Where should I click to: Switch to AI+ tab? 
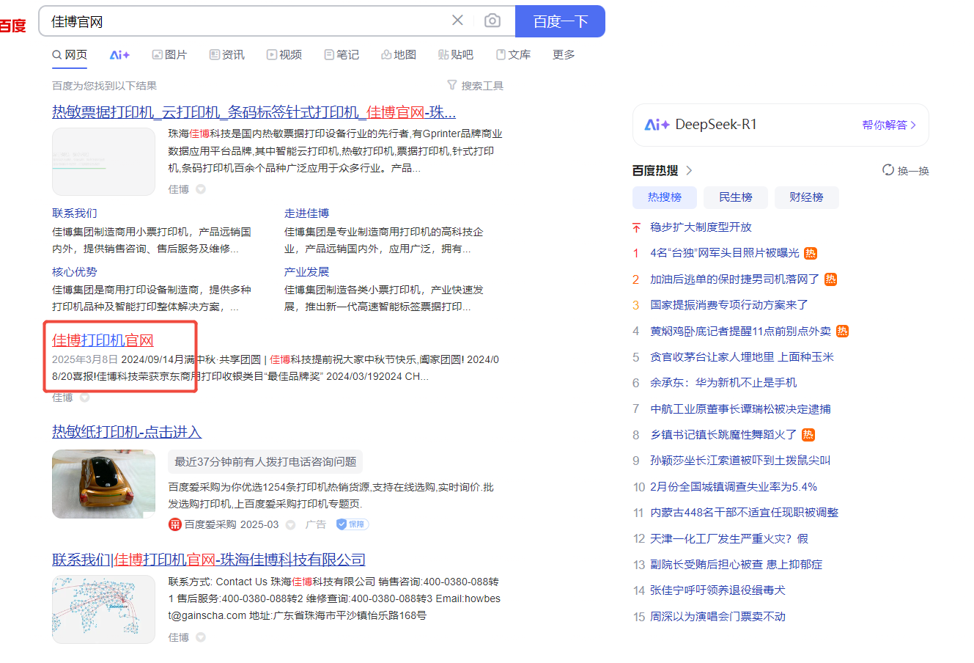coord(119,54)
